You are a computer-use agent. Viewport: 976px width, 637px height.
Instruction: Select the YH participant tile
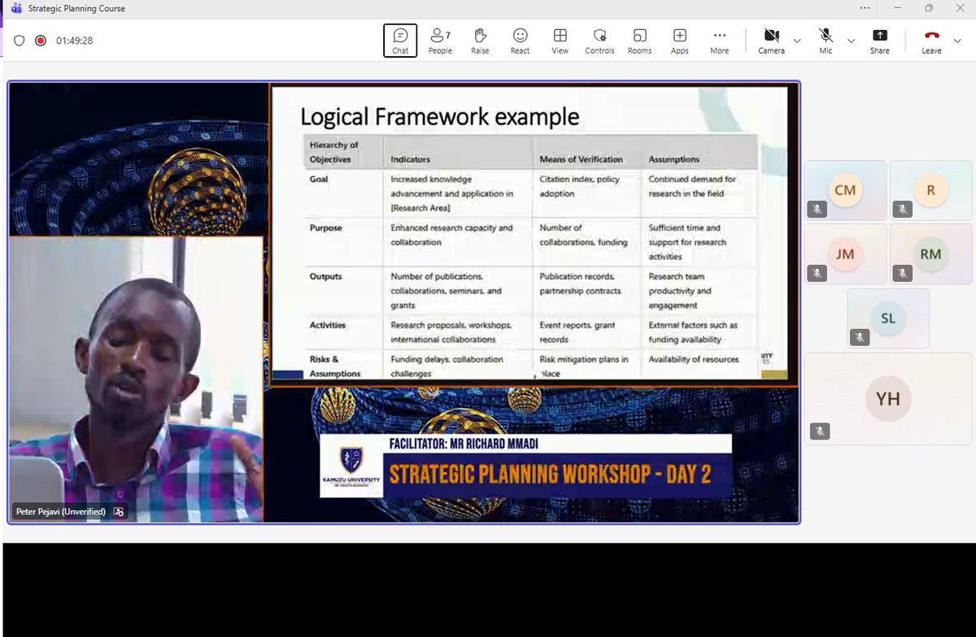pyautogui.click(x=888, y=398)
